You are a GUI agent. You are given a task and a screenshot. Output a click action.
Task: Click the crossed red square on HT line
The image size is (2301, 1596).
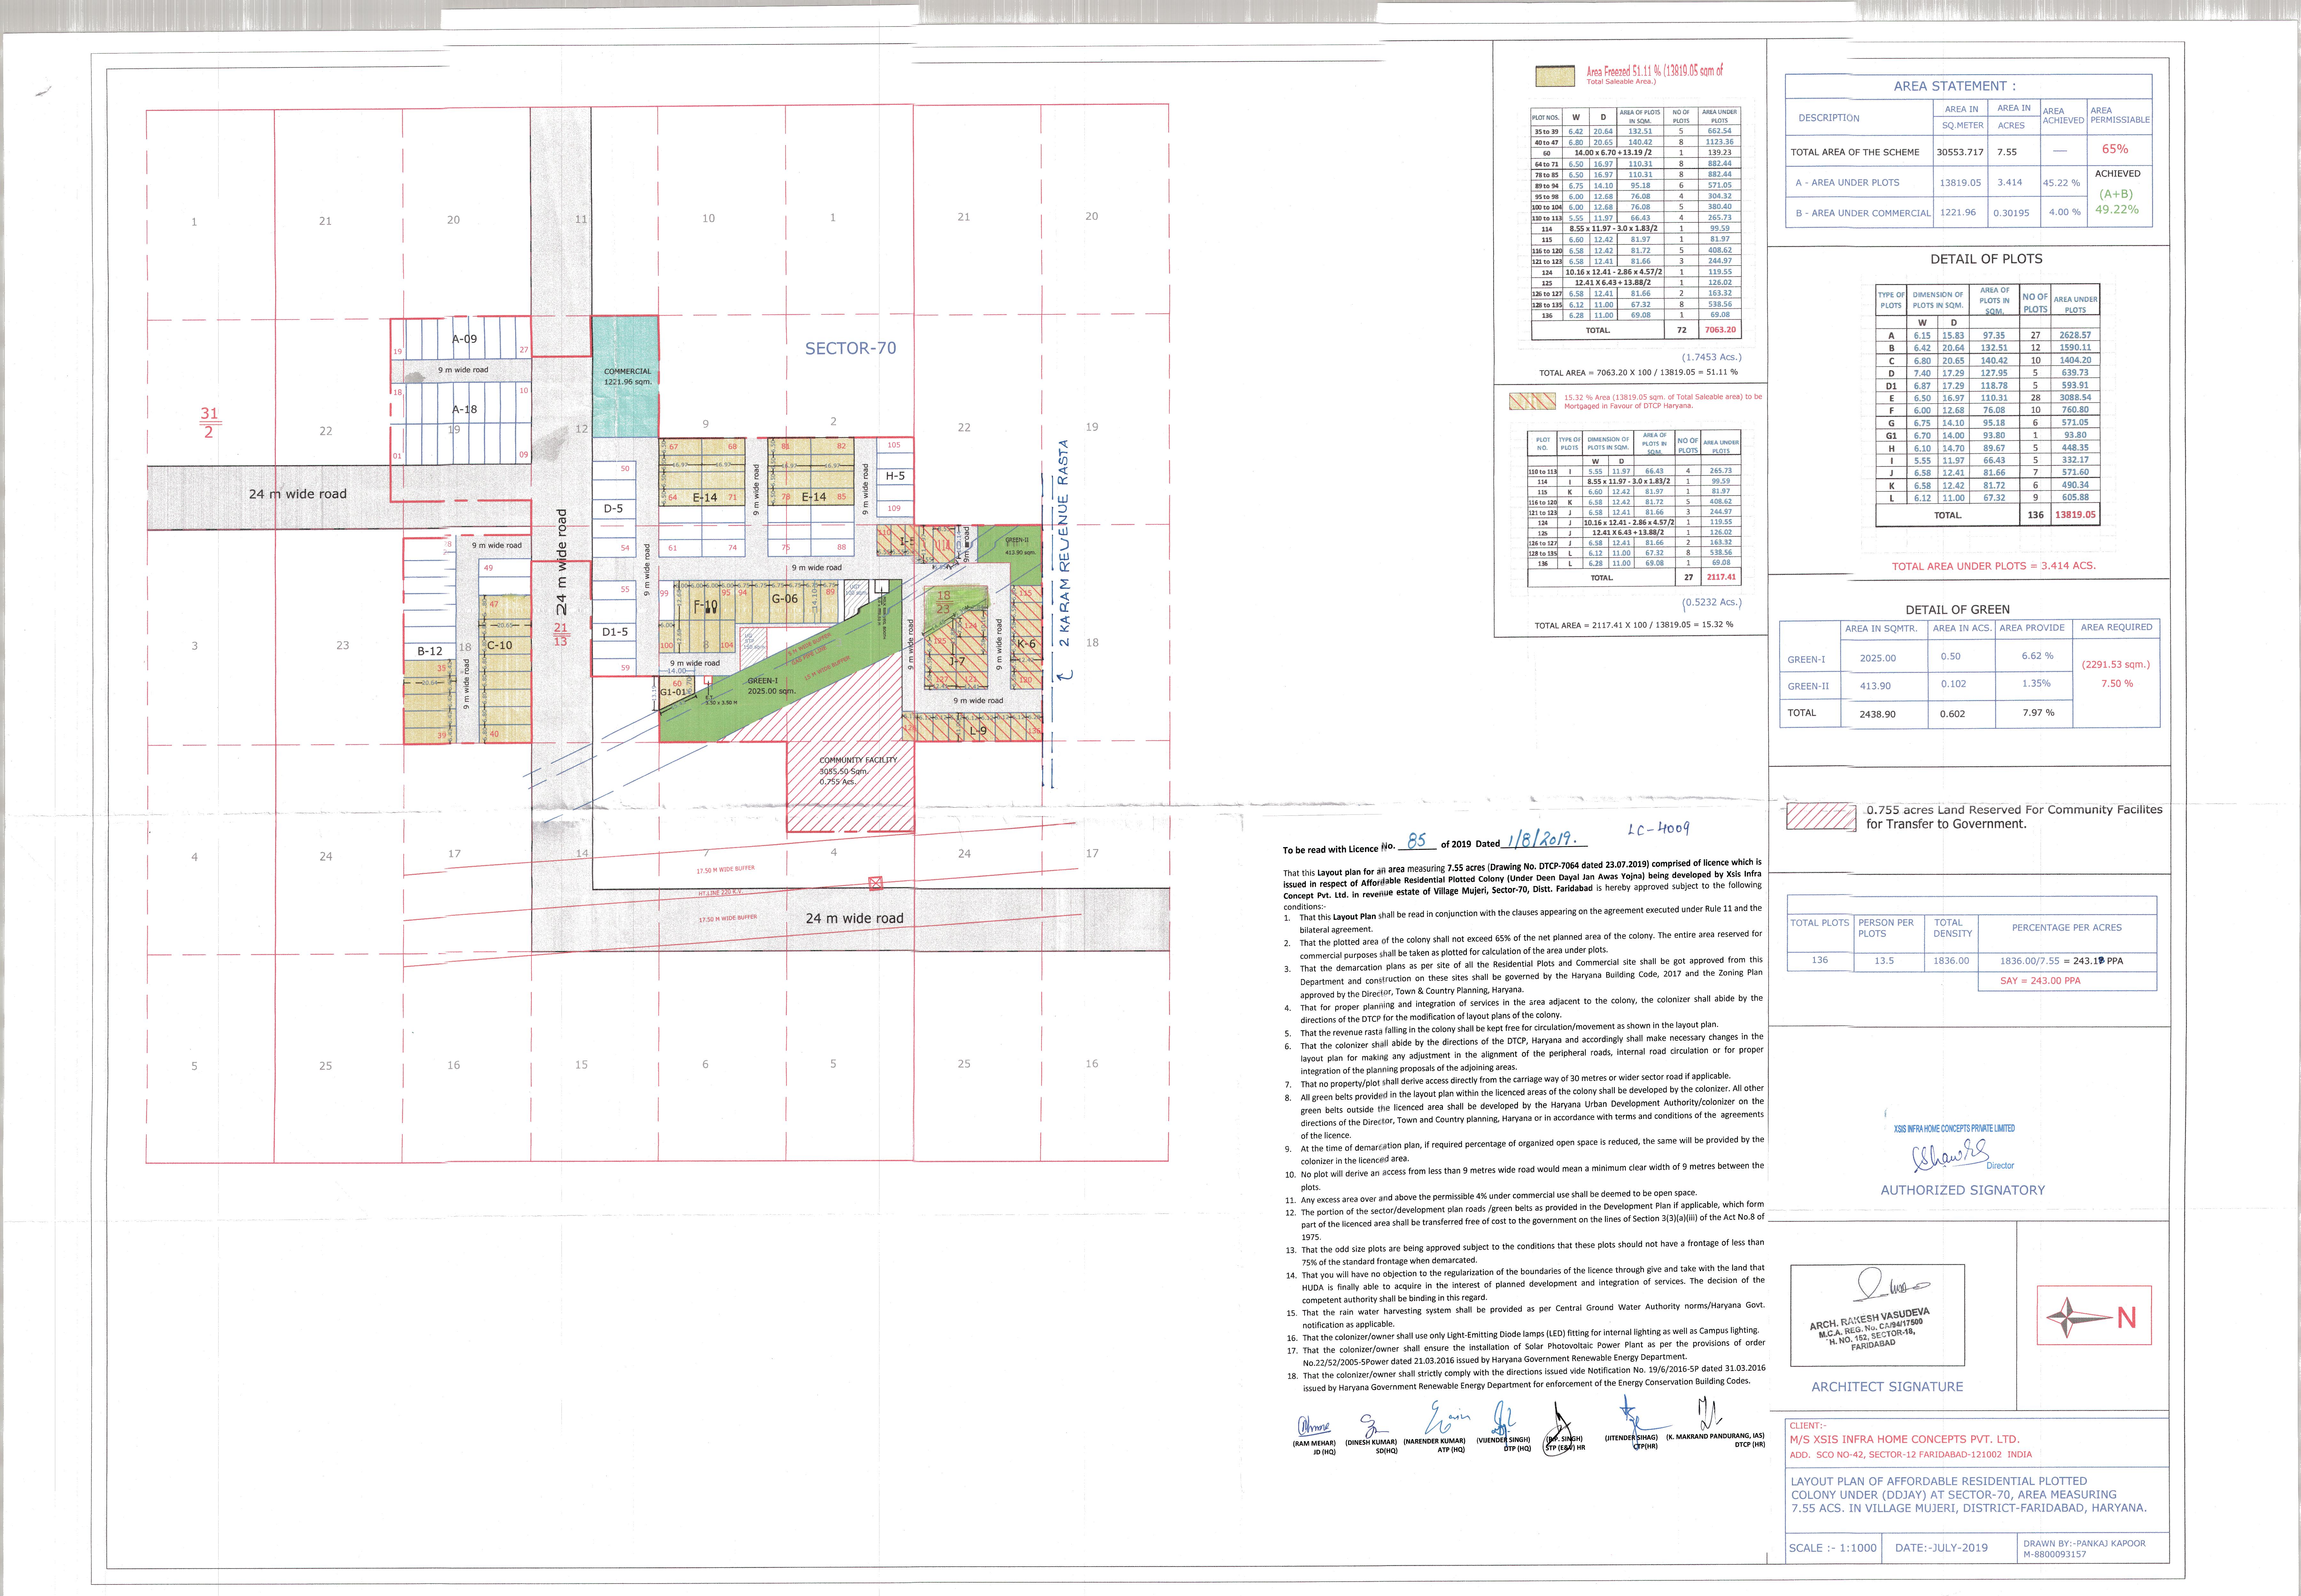tap(876, 883)
